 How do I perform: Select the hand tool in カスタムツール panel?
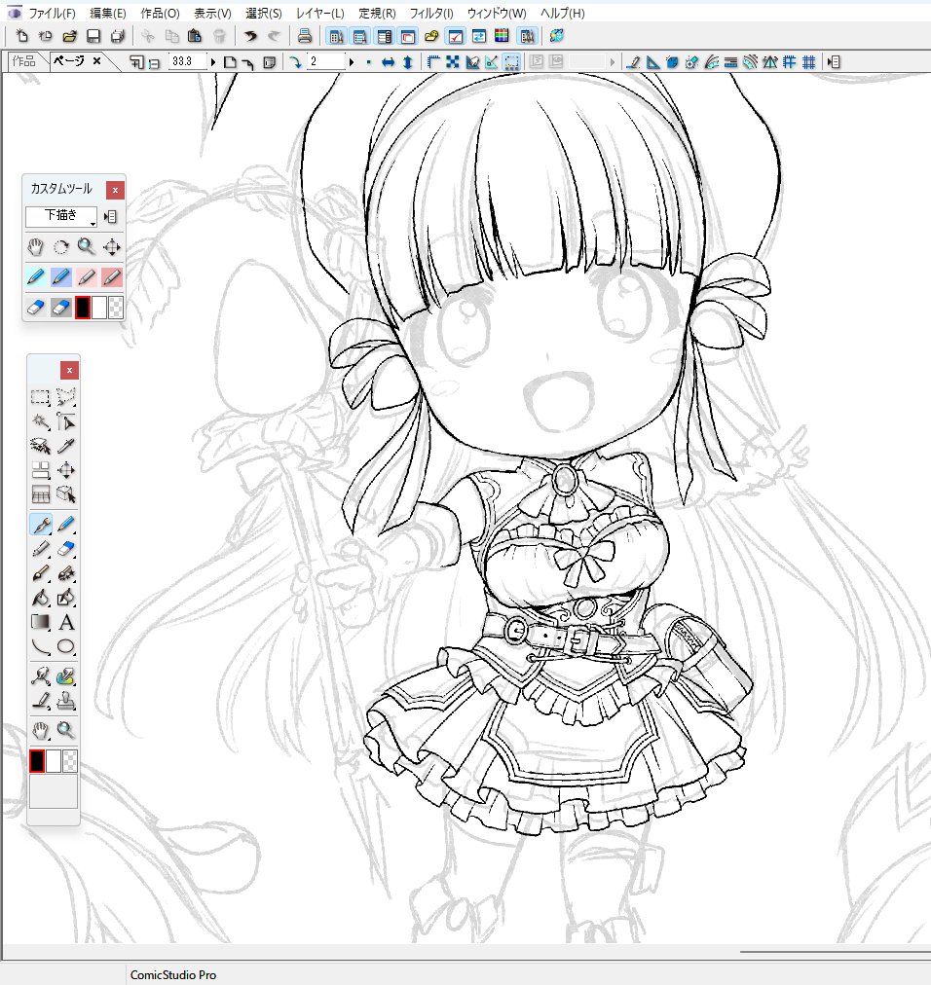pyautogui.click(x=36, y=247)
